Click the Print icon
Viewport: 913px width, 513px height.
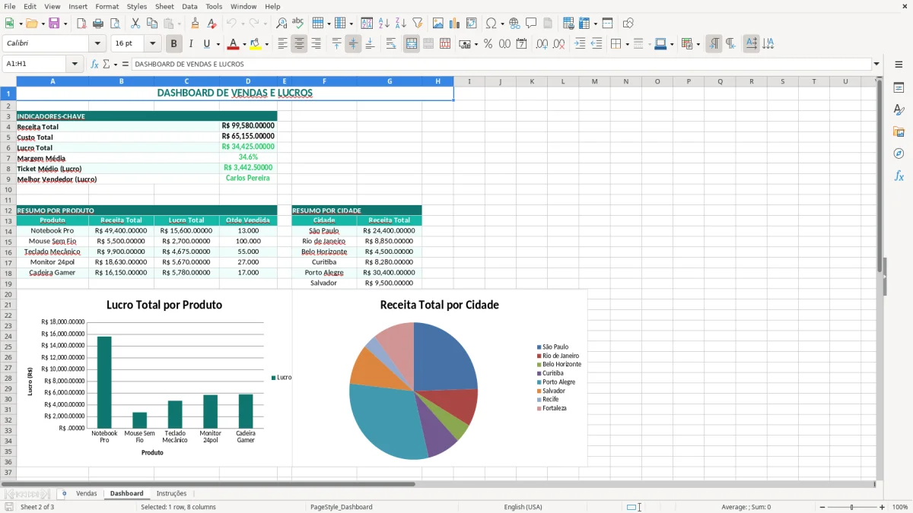point(97,24)
